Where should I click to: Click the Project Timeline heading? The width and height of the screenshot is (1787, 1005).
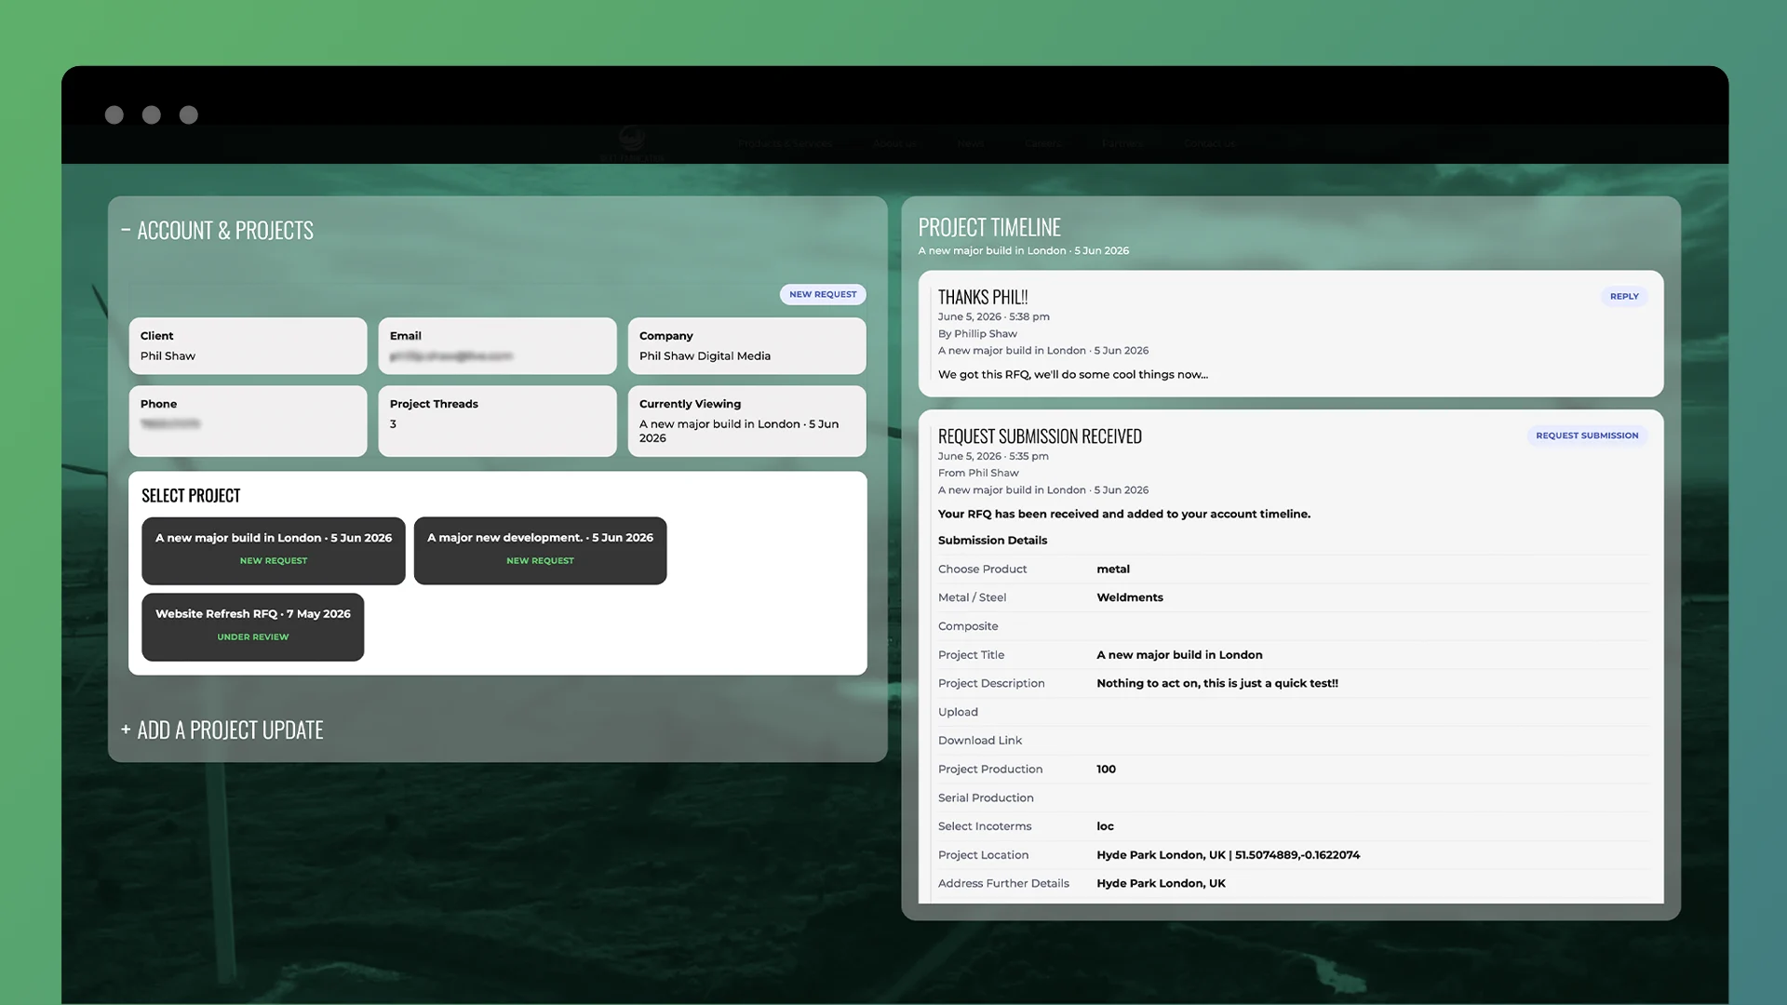tap(989, 227)
